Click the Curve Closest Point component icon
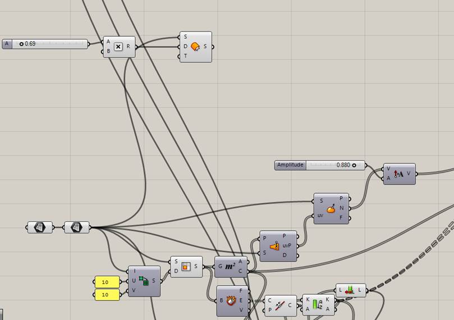The width and height of the screenshot is (454, 320). coord(281,305)
